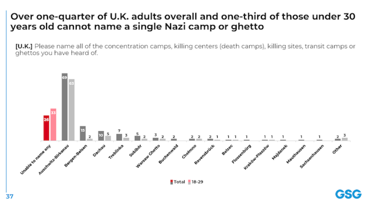Viewport: 372px width, 209px height.
Task: Click the Kraków-Płaszów axis label
Action: pyautogui.click(x=257, y=157)
